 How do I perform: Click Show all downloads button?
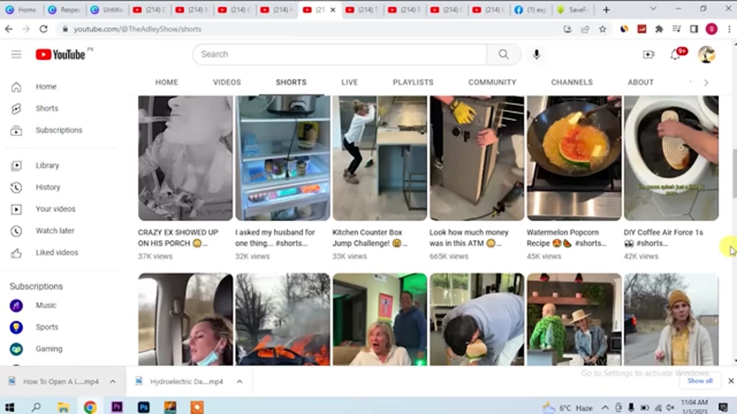click(700, 381)
